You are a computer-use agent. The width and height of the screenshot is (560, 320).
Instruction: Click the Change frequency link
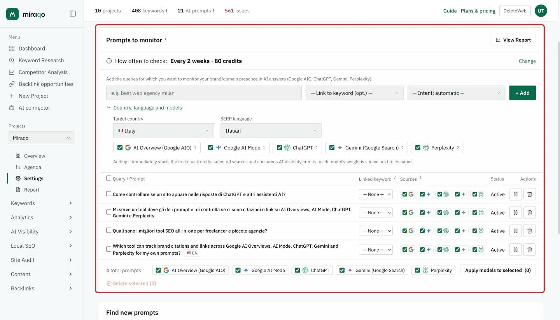(x=527, y=61)
